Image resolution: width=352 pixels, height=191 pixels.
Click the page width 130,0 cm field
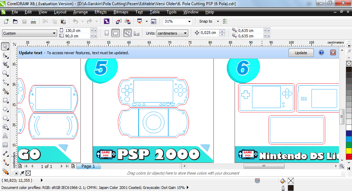coord(77,31)
